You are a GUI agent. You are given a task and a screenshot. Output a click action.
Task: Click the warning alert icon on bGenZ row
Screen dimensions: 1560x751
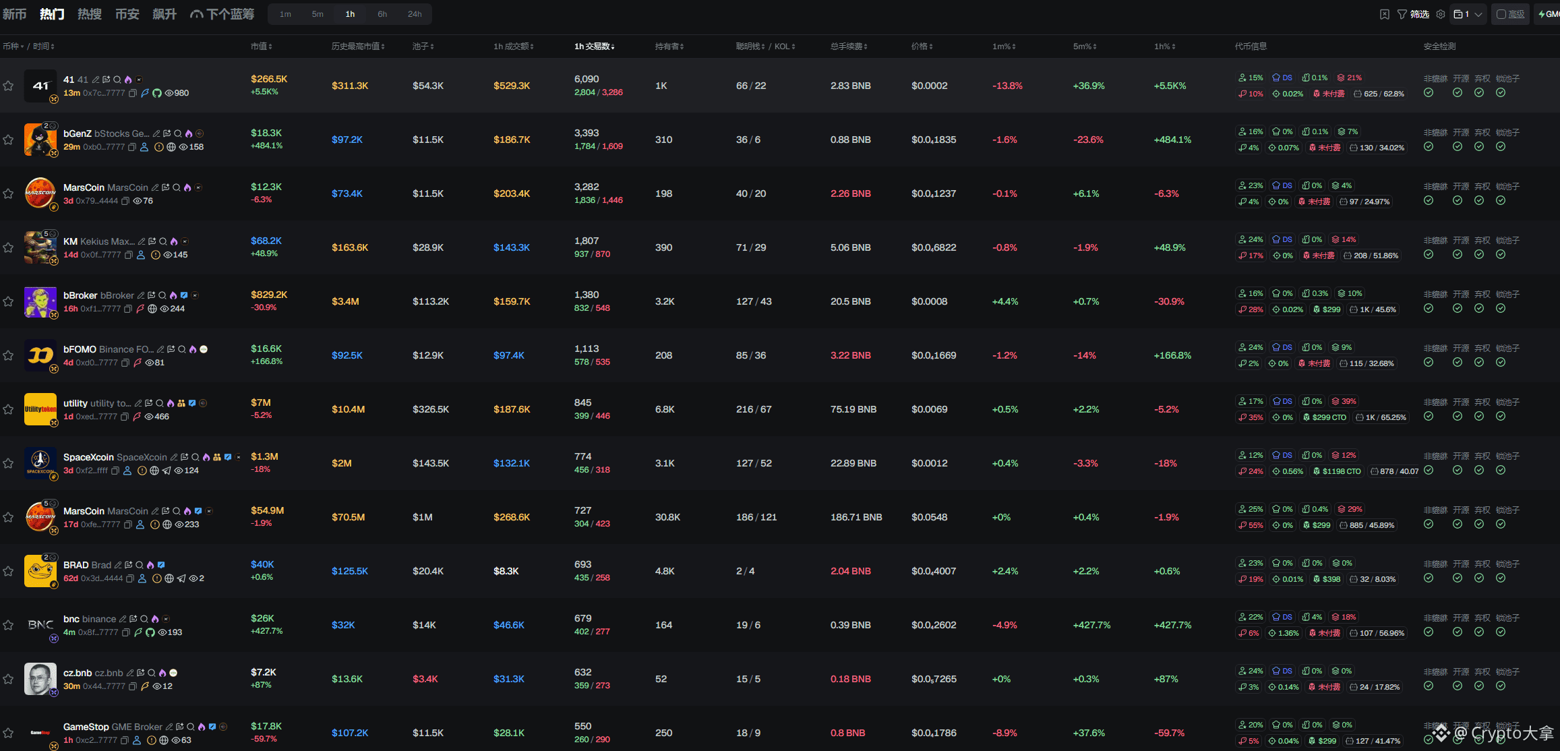[159, 147]
